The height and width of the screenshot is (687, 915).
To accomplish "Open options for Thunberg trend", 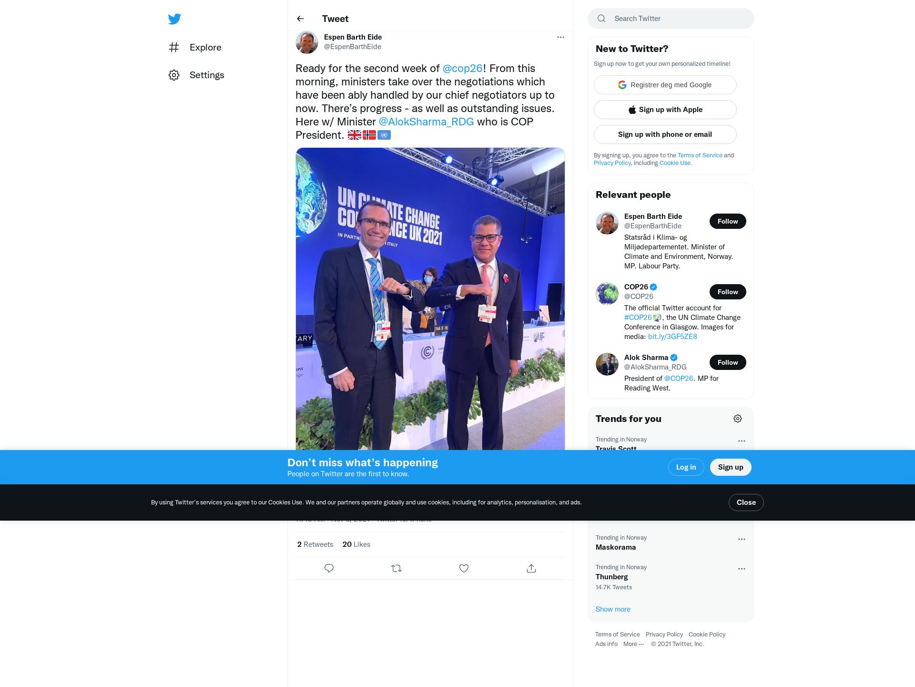I will [x=742, y=569].
